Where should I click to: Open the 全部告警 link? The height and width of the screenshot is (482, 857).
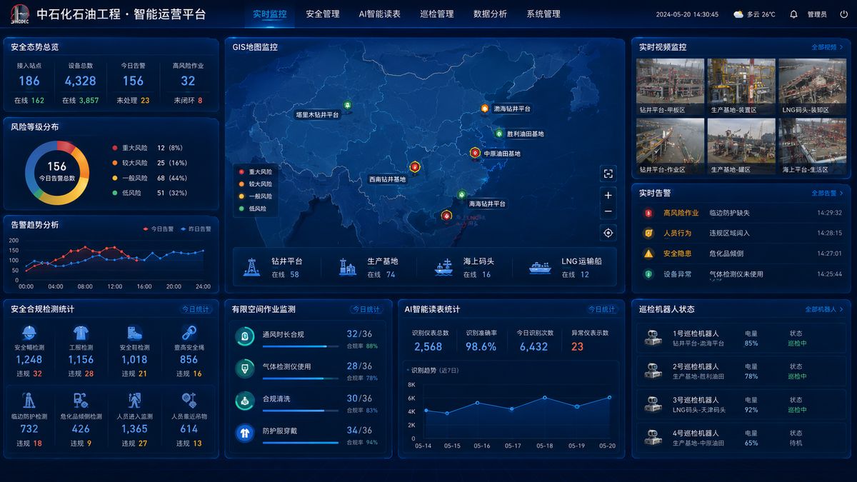tap(827, 193)
